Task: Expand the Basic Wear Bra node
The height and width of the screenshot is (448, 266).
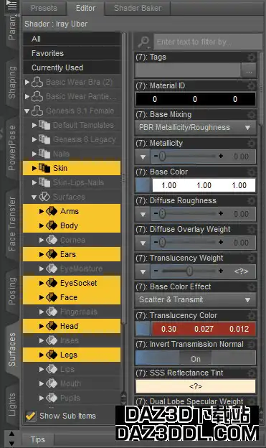Action: click(27, 82)
